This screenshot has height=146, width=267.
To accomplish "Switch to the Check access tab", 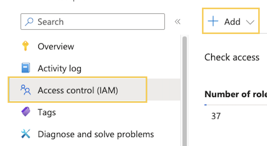I will [232, 57].
